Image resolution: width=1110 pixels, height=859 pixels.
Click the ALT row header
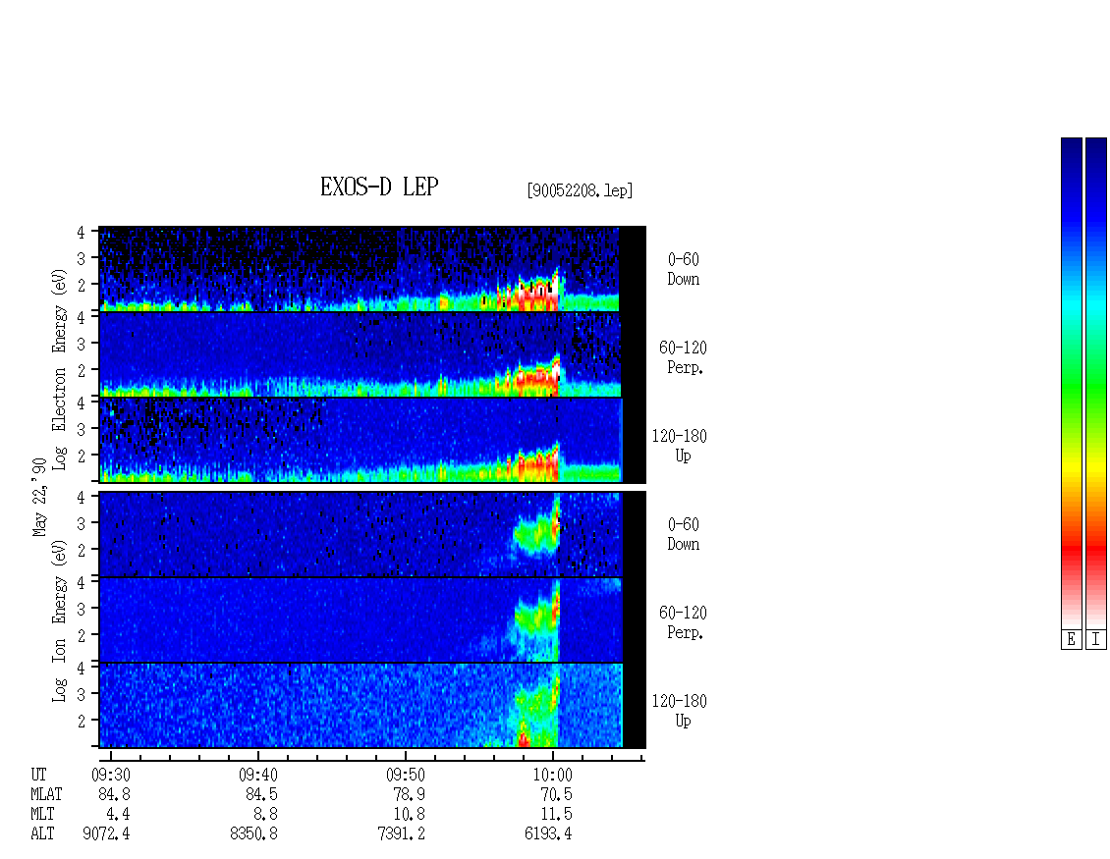click(x=42, y=834)
